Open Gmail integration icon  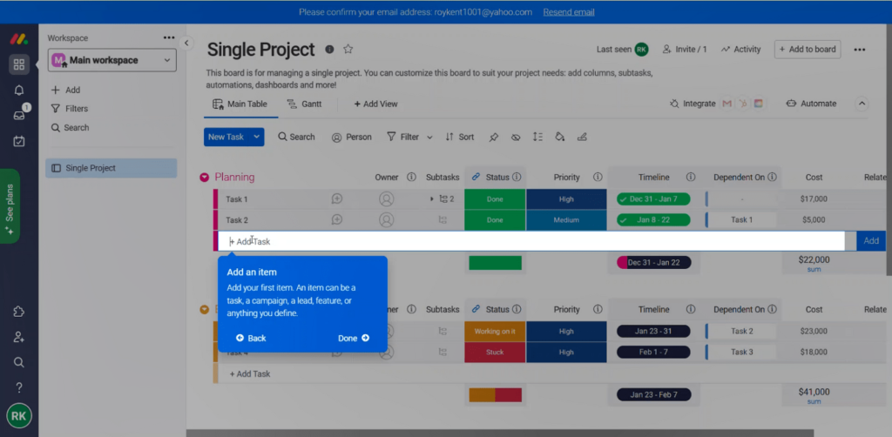(x=726, y=104)
